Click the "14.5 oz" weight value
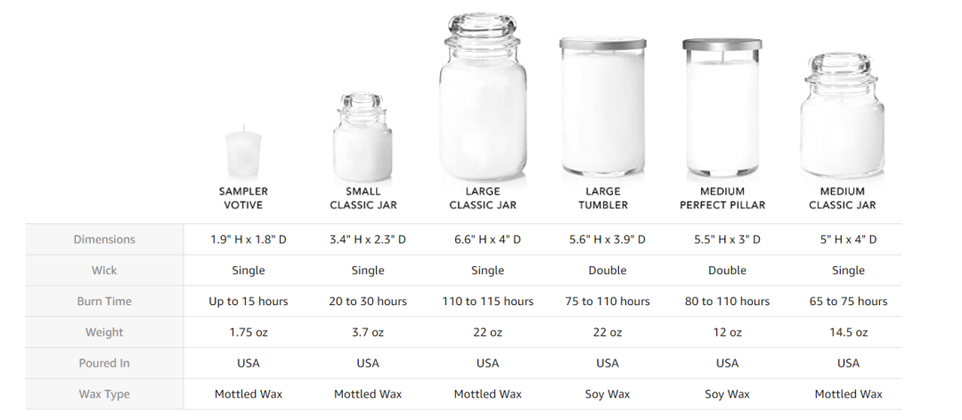This screenshot has width=962, height=420. [848, 333]
